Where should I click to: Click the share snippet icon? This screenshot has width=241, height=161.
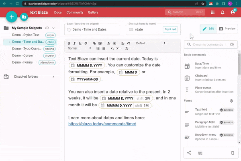point(189,153)
